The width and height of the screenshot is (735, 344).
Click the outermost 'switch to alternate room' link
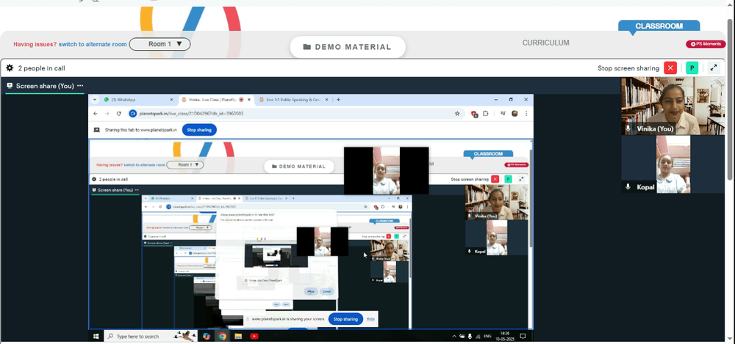pyautogui.click(x=93, y=44)
